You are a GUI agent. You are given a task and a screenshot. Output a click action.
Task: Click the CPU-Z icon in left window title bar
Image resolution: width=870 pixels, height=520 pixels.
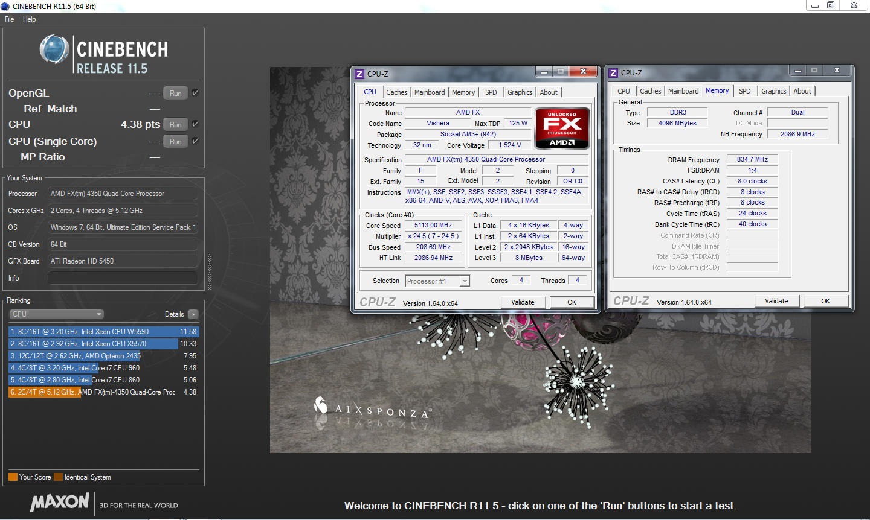359,74
